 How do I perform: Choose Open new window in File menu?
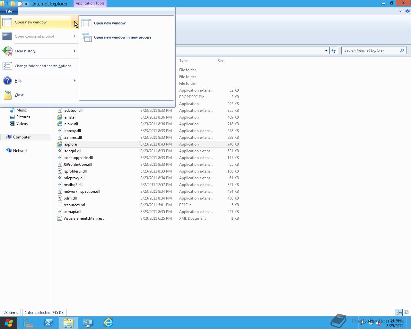(x=35, y=22)
